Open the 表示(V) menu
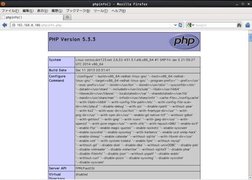Viewport: 252px width, 180px height. click(x=43, y=11)
